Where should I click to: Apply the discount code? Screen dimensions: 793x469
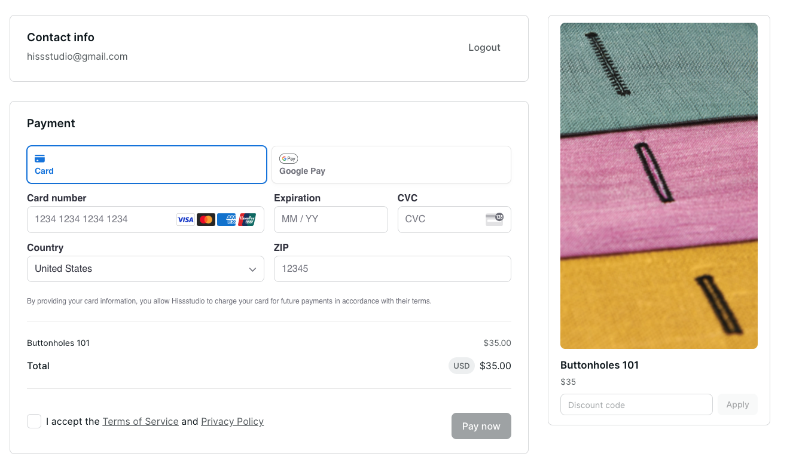(737, 404)
